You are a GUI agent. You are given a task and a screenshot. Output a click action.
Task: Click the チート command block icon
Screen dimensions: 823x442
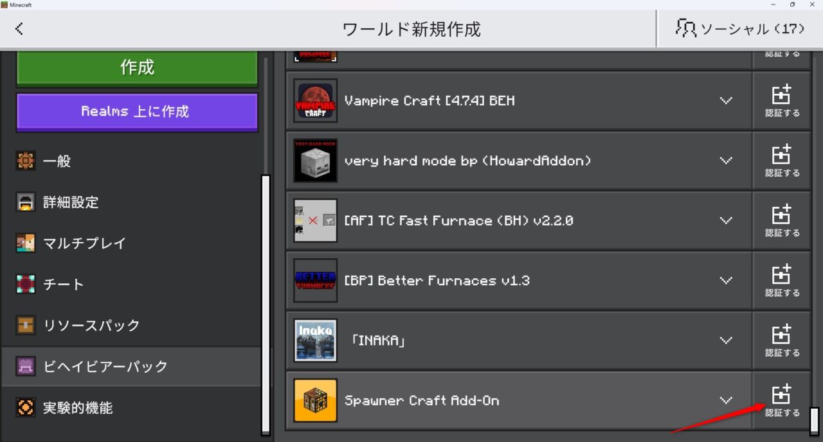26,285
